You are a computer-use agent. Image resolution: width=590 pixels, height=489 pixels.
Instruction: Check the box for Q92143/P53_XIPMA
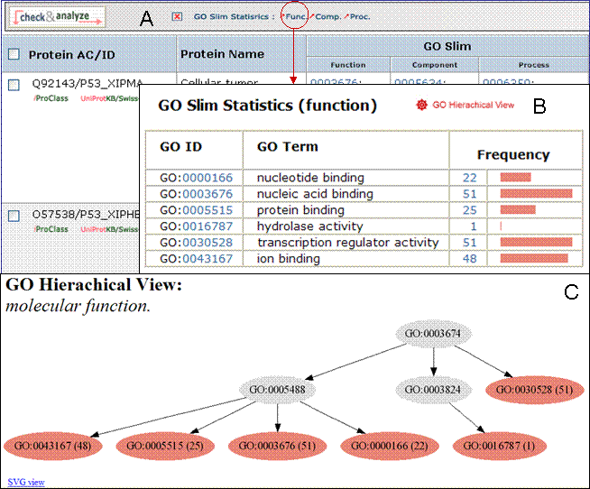(14, 85)
